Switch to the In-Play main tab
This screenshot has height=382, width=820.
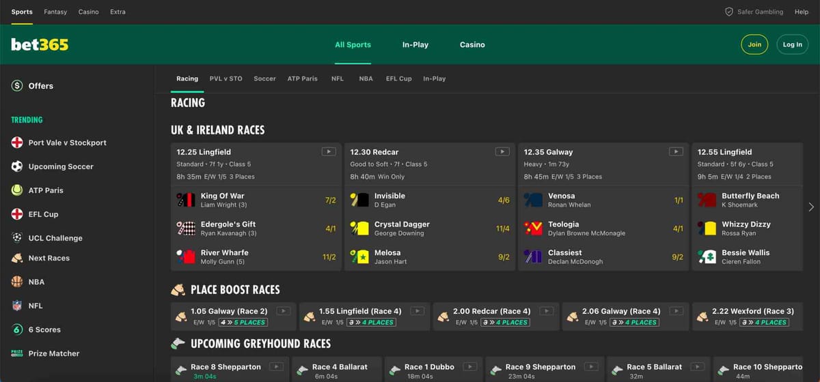tap(415, 44)
